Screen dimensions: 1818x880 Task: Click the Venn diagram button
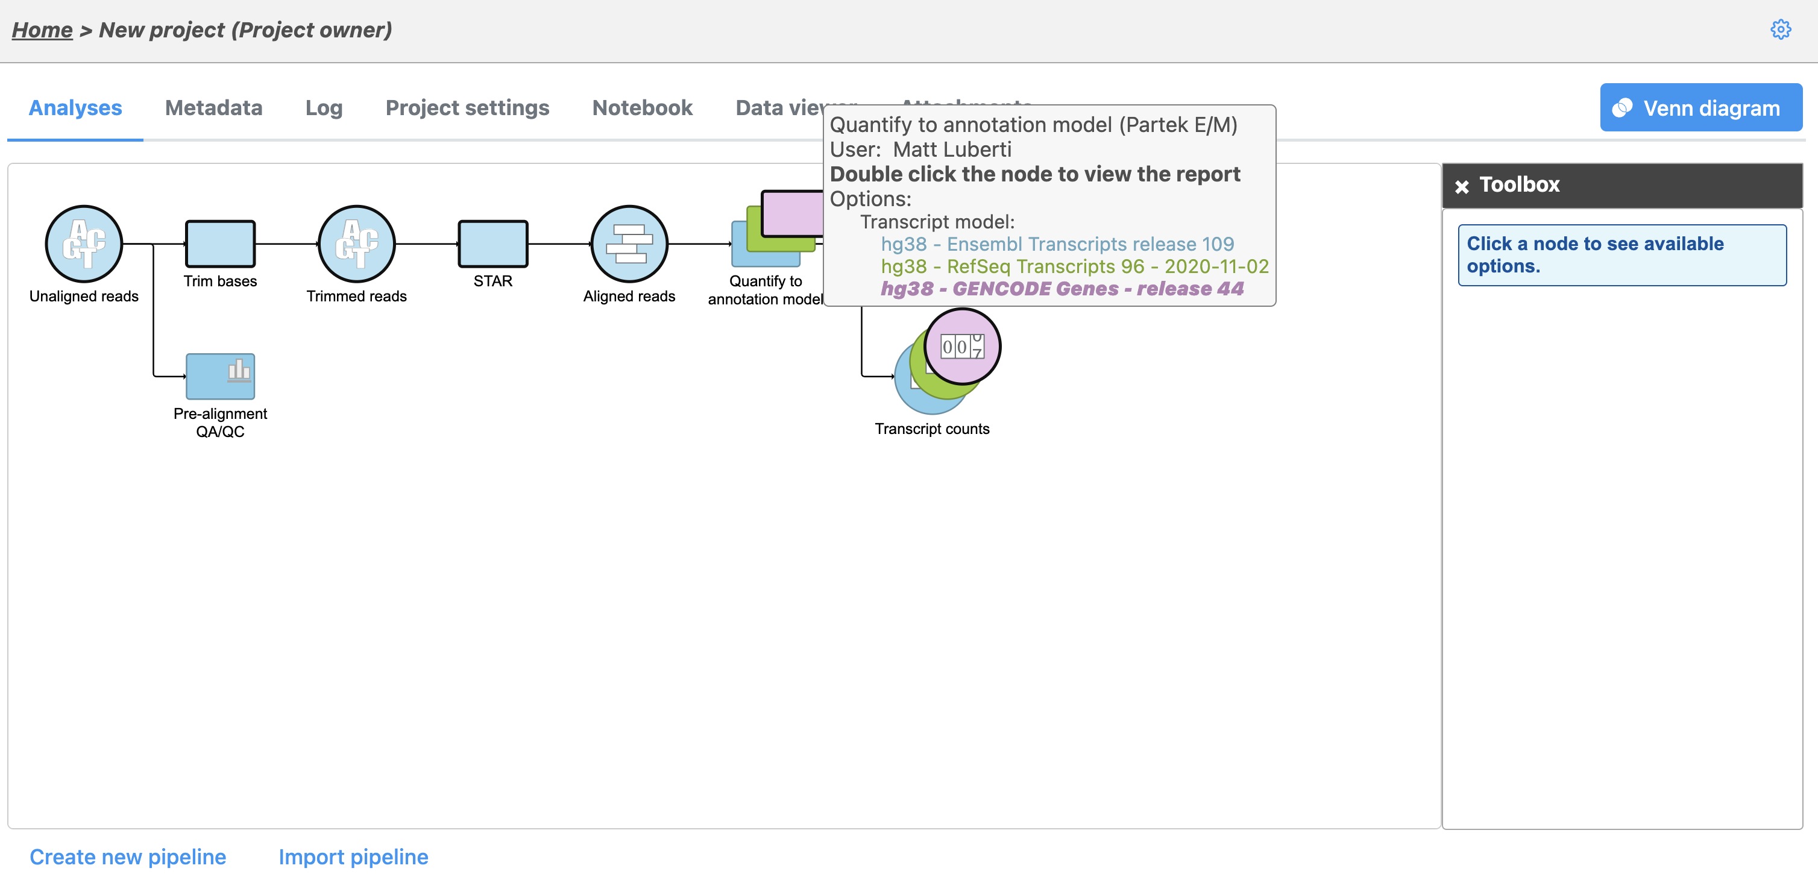[1700, 107]
